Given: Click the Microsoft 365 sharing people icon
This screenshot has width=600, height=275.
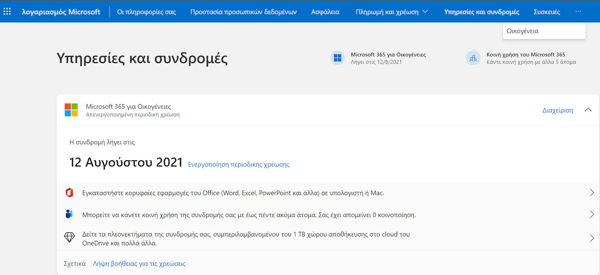Looking at the screenshot, I should click(x=473, y=58).
